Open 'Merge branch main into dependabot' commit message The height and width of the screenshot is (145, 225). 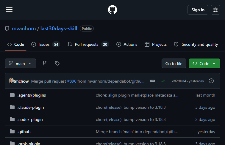click(137, 132)
